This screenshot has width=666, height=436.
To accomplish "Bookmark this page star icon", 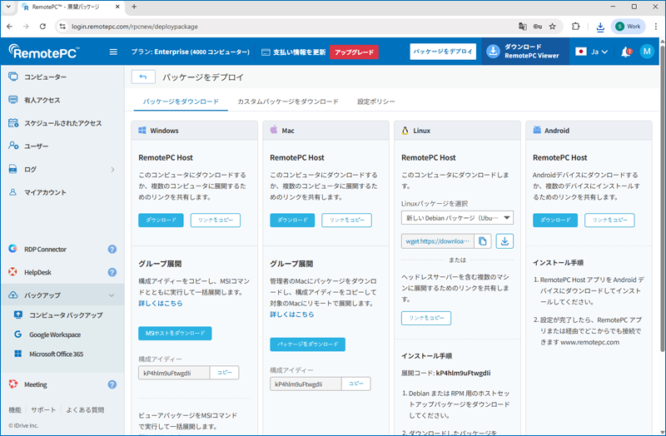I will (552, 27).
